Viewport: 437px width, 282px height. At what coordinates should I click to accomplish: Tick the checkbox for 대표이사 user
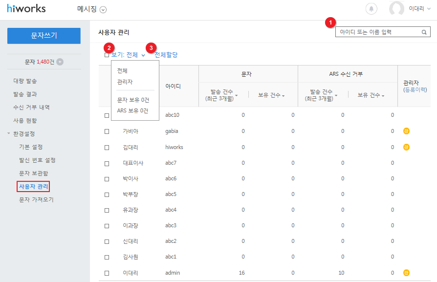coord(107,163)
